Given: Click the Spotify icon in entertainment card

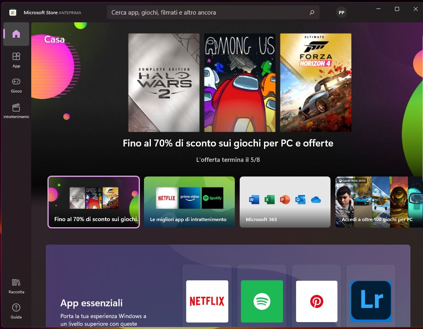Looking at the screenshot, I should [x=213, y=198].
